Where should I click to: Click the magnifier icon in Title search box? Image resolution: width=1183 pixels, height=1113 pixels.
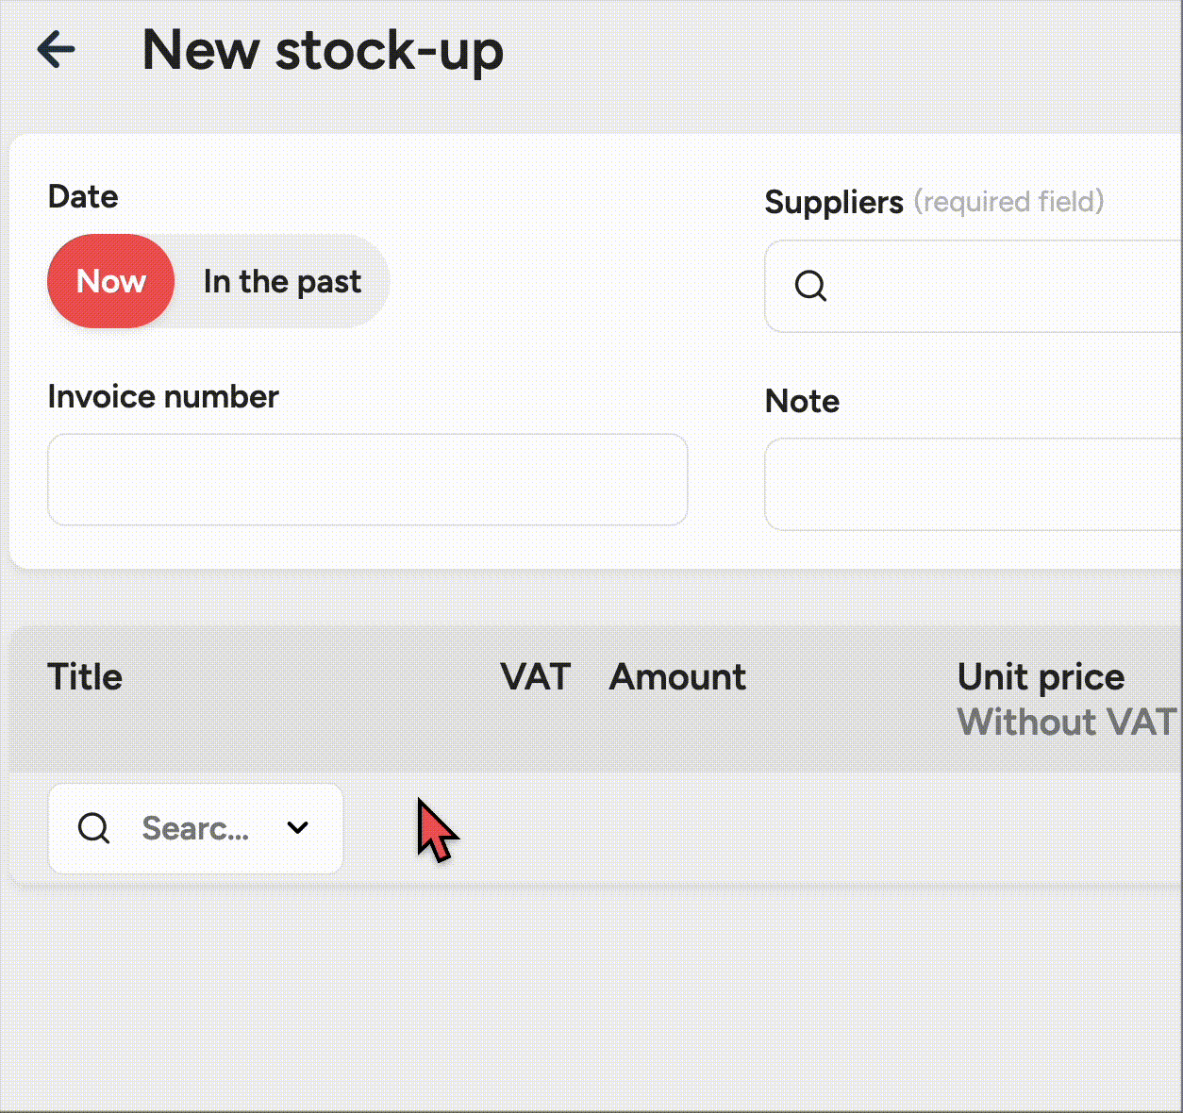tap(93, 828)
